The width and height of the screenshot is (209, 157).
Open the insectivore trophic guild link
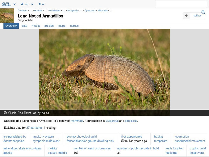click(x=197, y=153)
